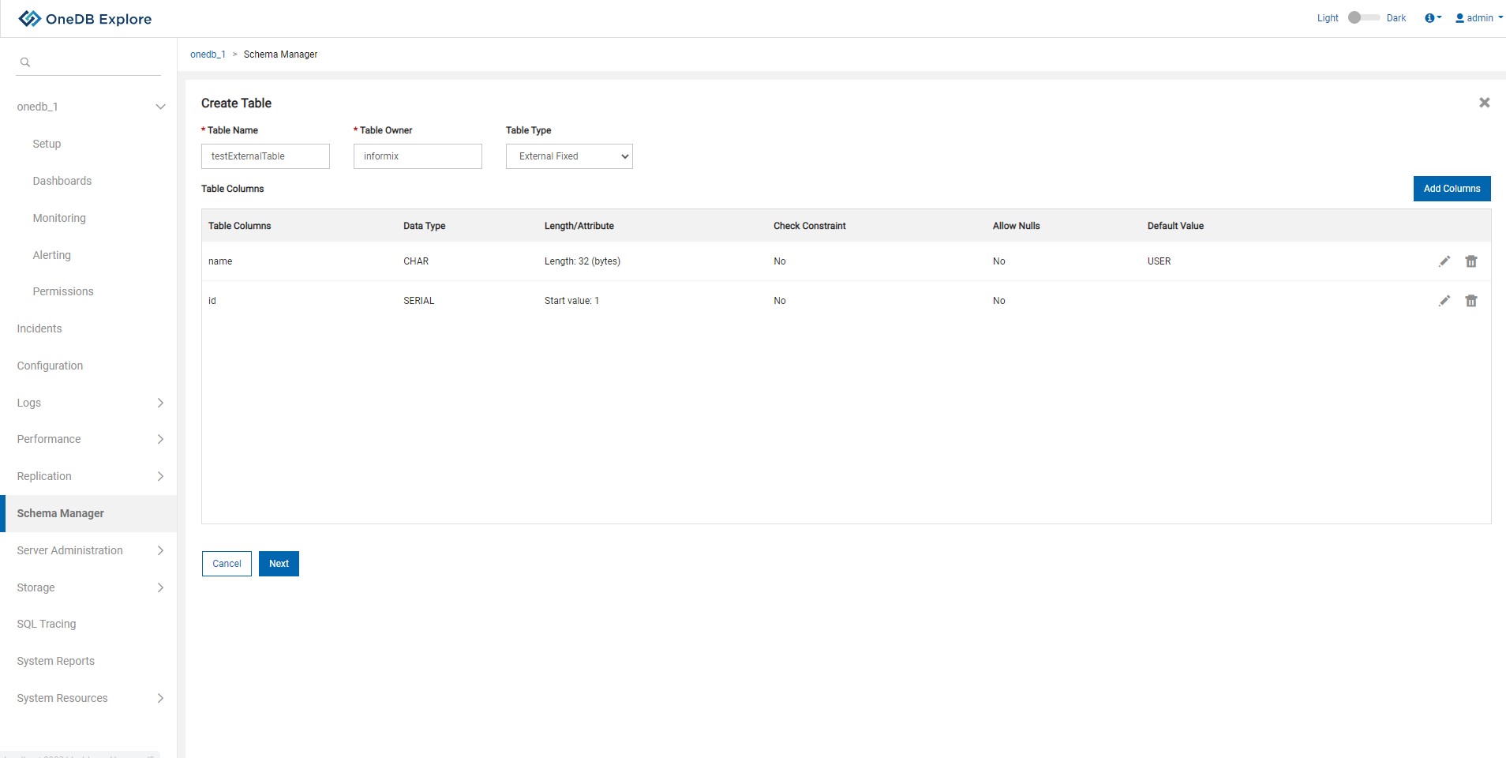Delete the name column row
The height and width of the screenshot is (758, 1506).
1470,261
